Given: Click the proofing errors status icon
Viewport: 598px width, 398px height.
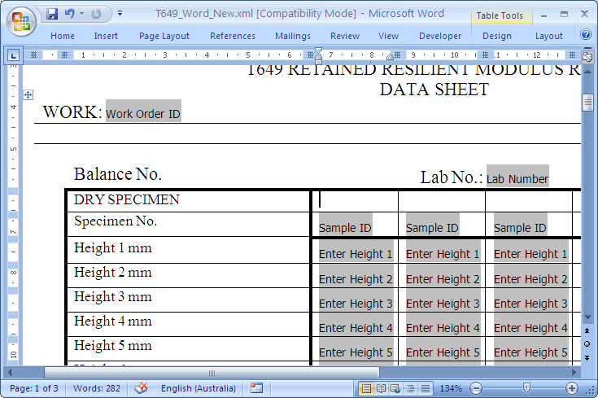Looking at the screenshot, I should tap(141, 388).
